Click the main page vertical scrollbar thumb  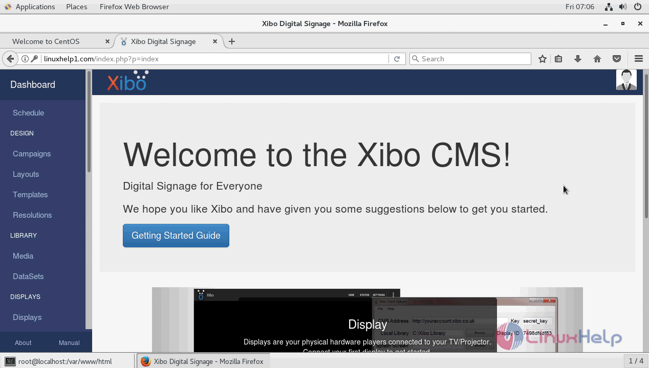(x=646, y=146)
